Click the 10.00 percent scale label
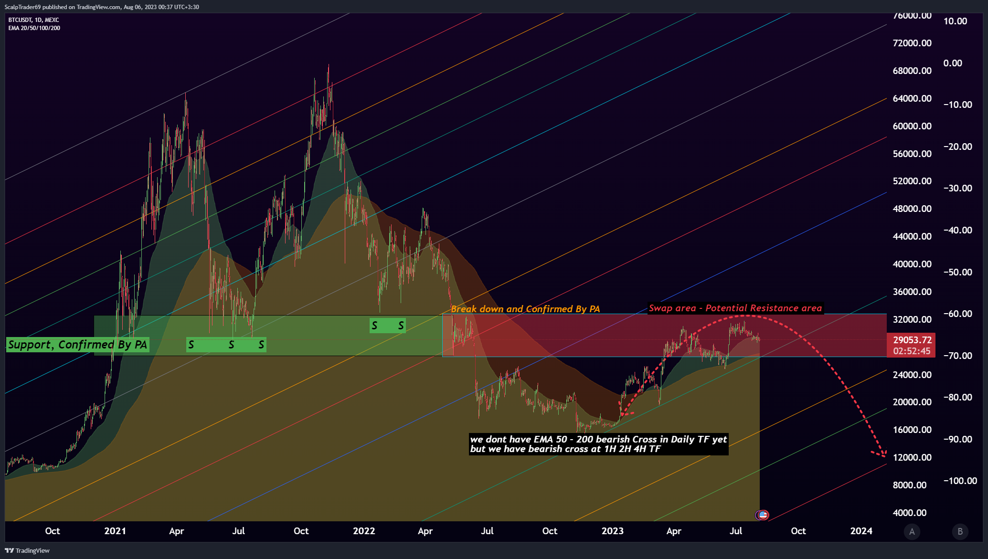 955,21
